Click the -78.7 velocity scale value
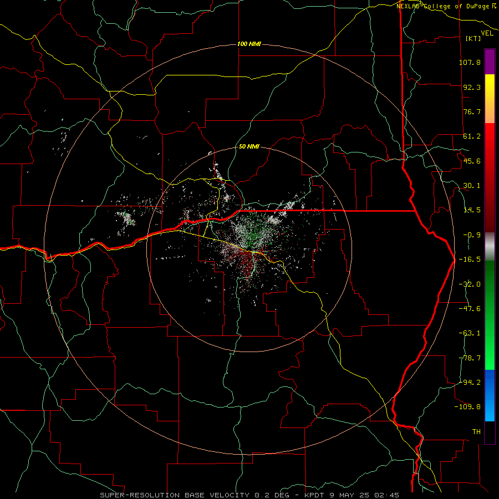This screenshot has width=499, height=499. click(470, 358)
